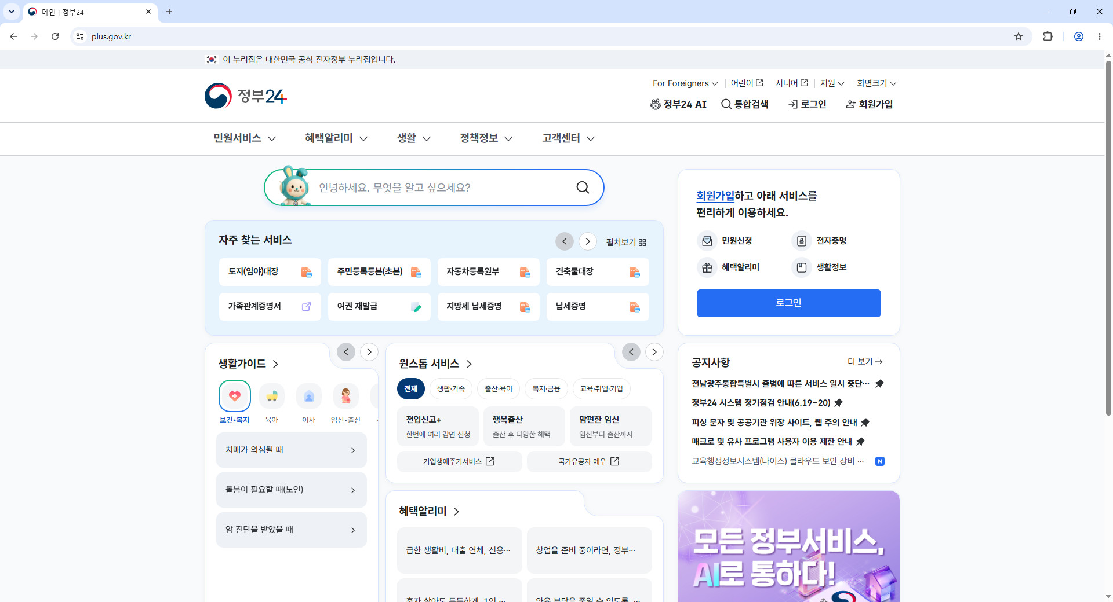The width and height of the screenshot is (1113, 602).
Task: Click the 회원가입 link in header
Action: click(x=870, y=104)
